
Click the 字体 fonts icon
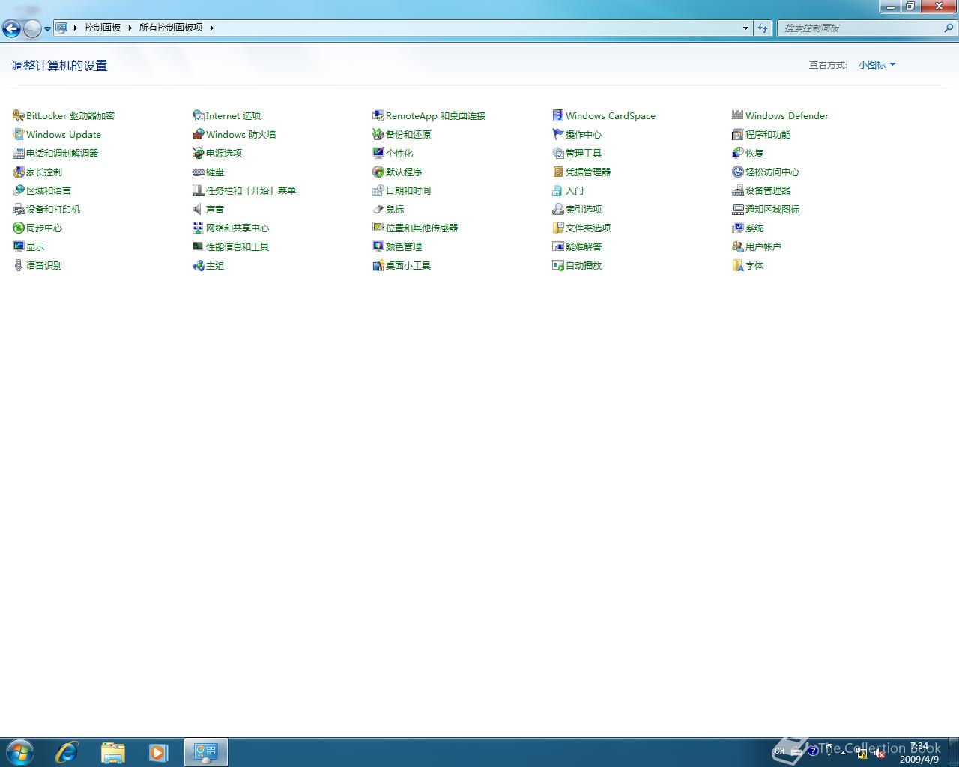click(738, 265)
